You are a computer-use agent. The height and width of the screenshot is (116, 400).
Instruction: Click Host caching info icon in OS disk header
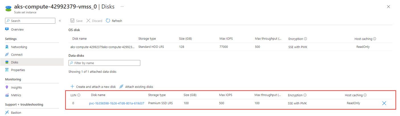coord(375,39)
